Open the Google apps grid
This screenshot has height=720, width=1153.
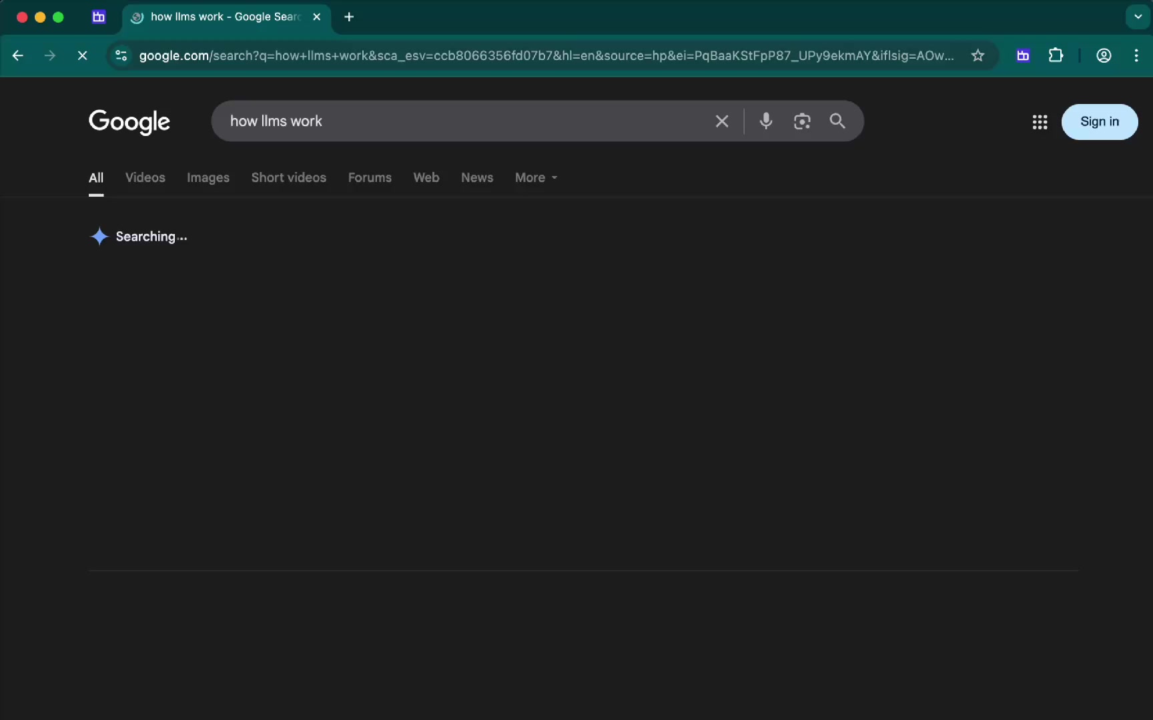click(x=1039, y=122)
